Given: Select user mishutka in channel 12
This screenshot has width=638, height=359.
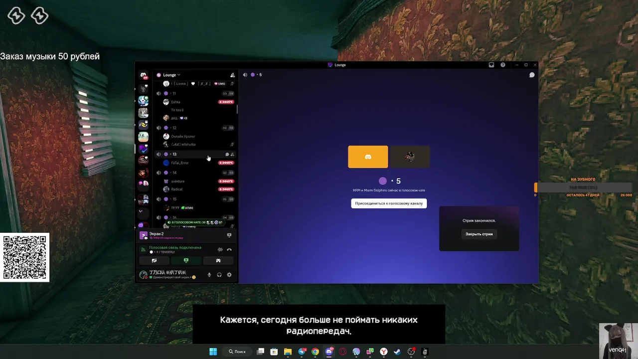Looking at the screenshot, I should [183, 144].
